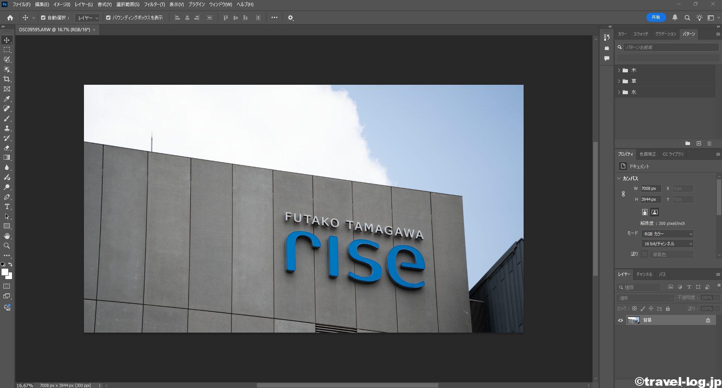Click the パターンを検索 search field
Screen dimensions: 722x388
670,47
